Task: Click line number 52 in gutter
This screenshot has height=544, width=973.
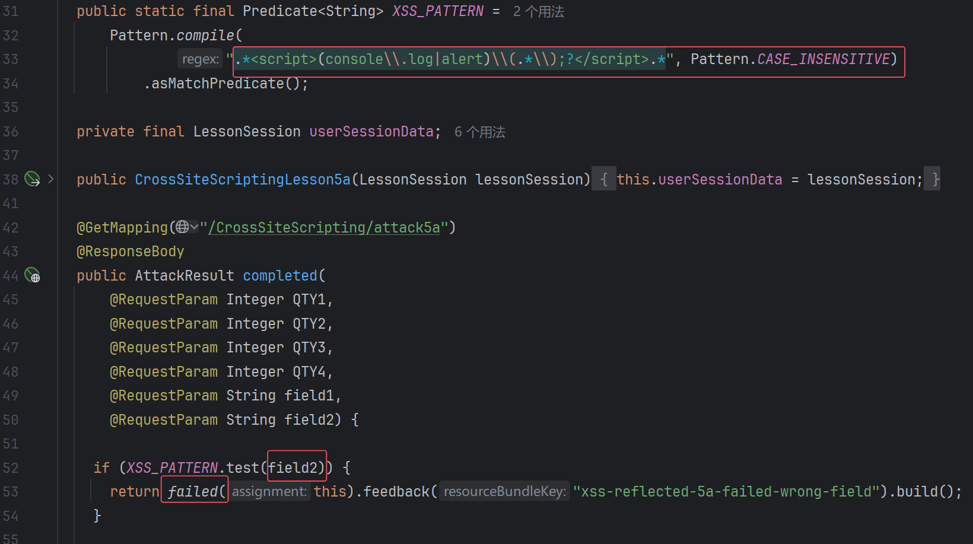Action: click(11, 467)
